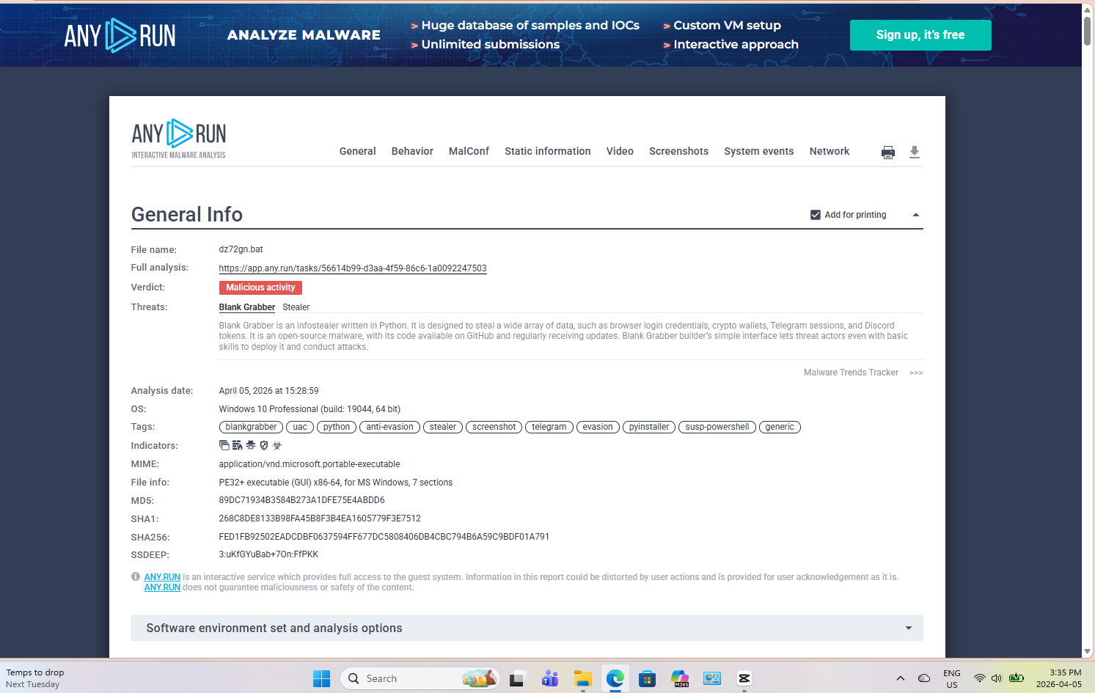
Task: Click the taskbar Search box
Action: point(420,678)
